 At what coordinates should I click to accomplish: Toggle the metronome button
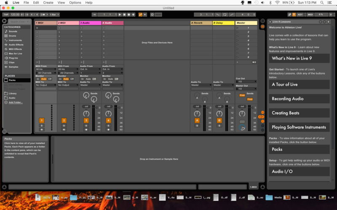[43, 15]
